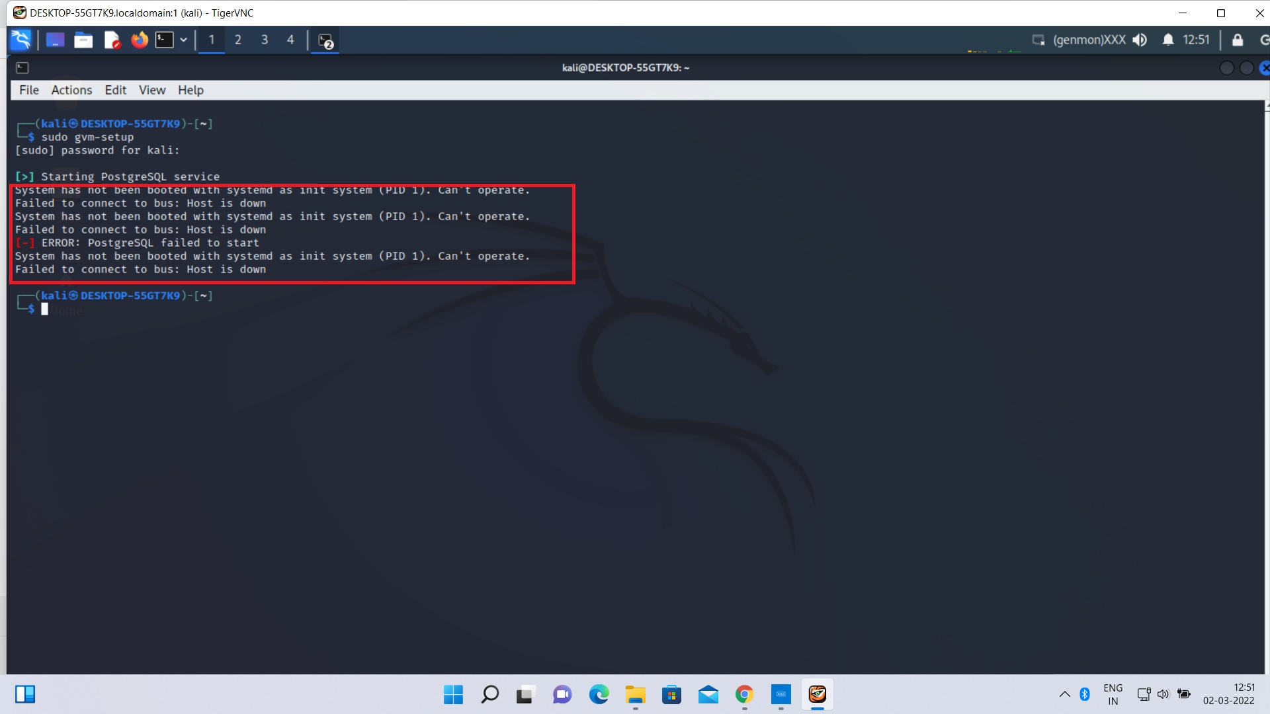Switch to workspace 2
Viewport: 1270px width, 714px height.
point(237,40)
